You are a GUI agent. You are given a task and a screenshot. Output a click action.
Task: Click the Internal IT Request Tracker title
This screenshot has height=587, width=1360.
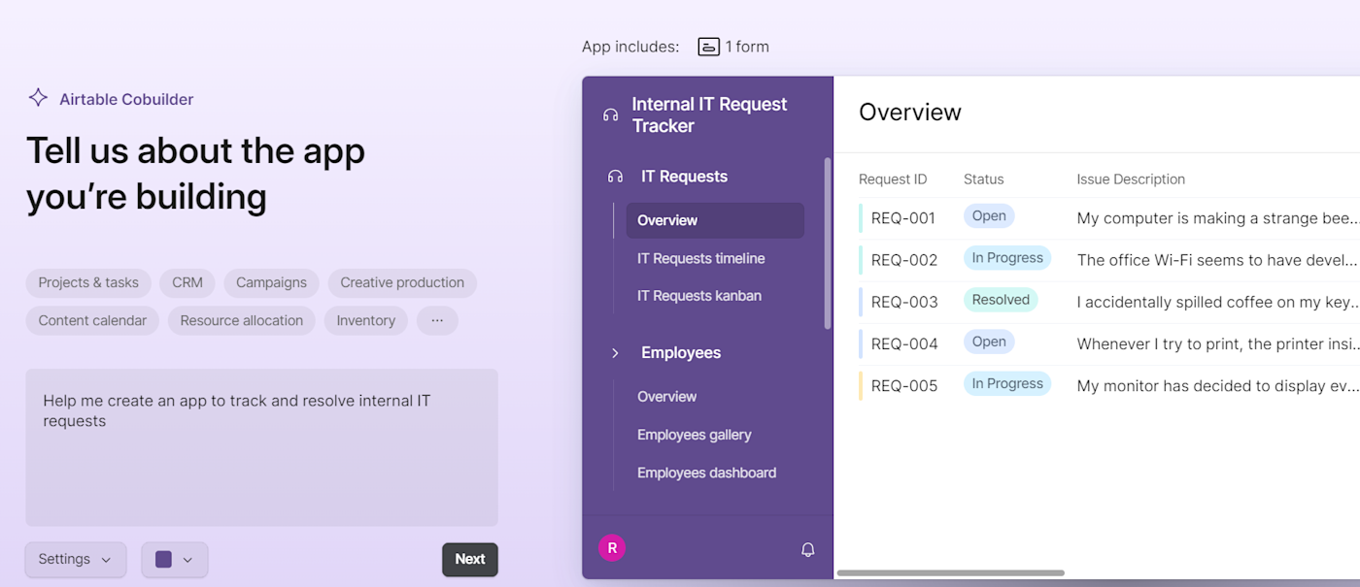pyautogui.click(x=709, y=114)
